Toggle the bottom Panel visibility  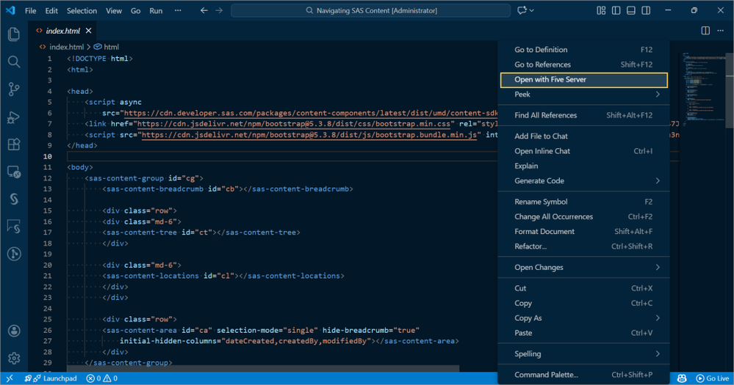coord(631,10)
